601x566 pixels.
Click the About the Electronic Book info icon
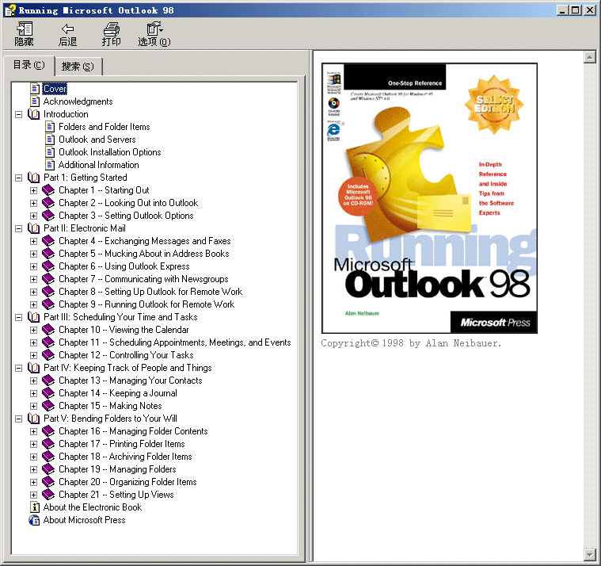pos(35,507)
